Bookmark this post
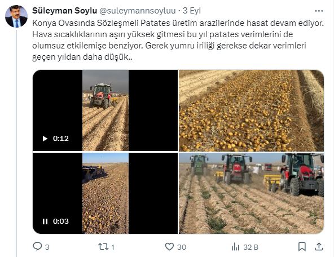The image size is (334, 257). point(302,247)
